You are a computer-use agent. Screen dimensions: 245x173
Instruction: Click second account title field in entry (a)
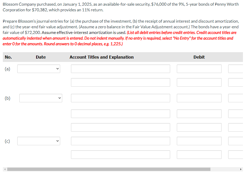coord(121,83)
